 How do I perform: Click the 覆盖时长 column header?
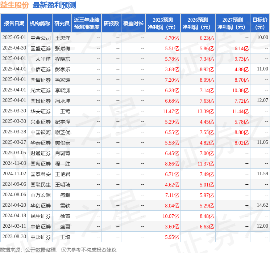click(133, 23)
